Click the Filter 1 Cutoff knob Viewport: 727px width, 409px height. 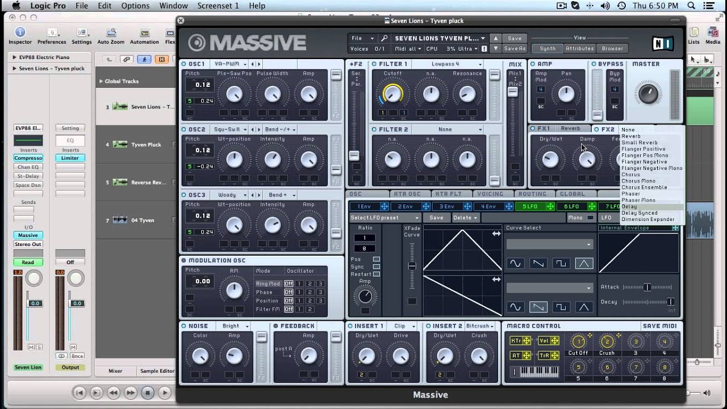coord(392,94)
